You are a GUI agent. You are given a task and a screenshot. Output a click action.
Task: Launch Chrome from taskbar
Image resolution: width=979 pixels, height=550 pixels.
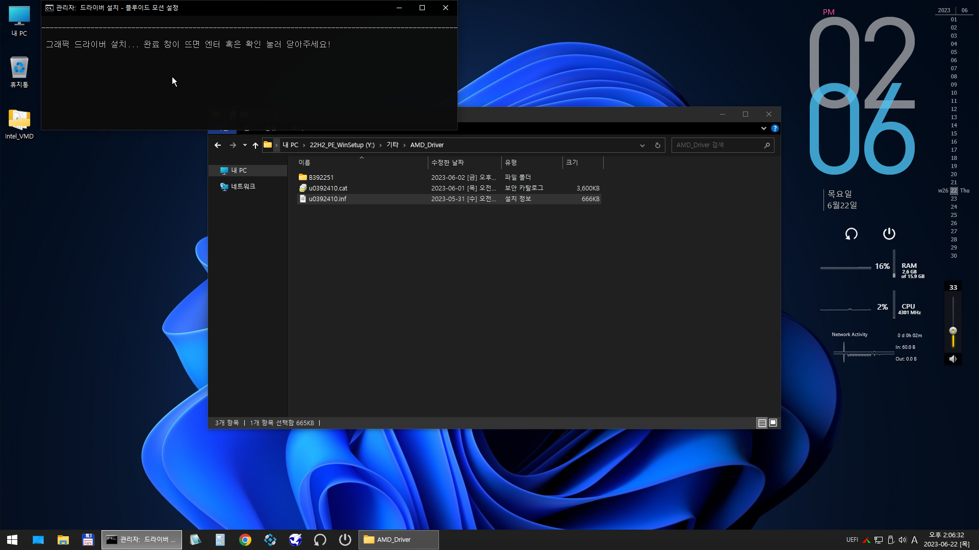point(245,540)
